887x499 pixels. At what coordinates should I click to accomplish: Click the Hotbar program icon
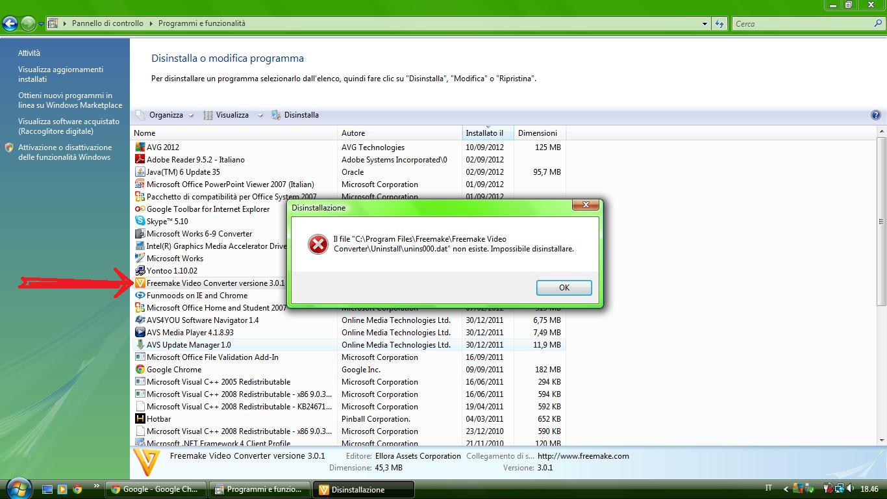tap(140, 418)
